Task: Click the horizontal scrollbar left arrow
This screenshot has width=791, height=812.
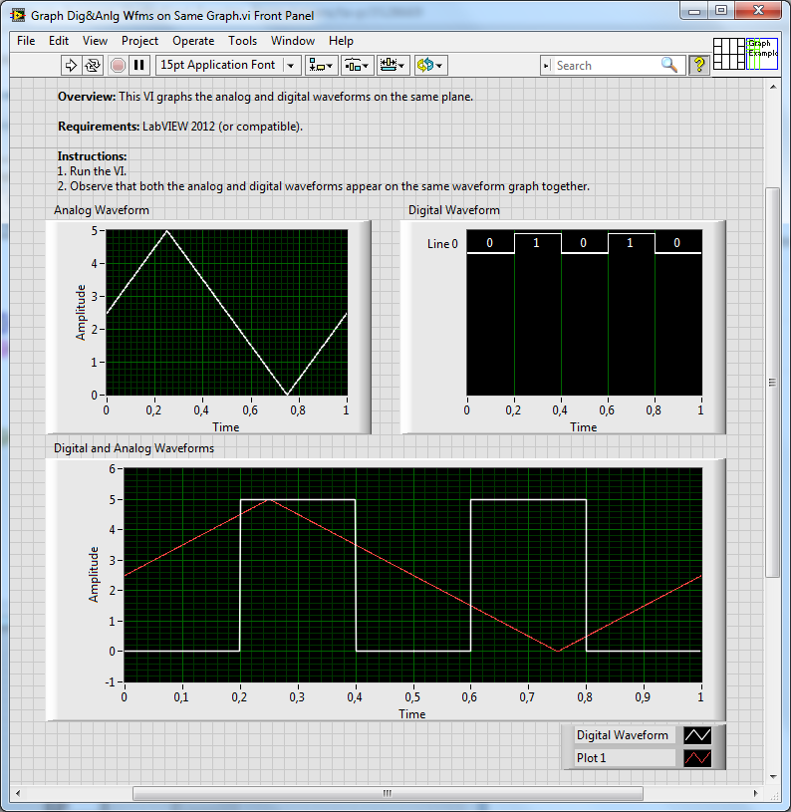Action: [x=18, y=793]
